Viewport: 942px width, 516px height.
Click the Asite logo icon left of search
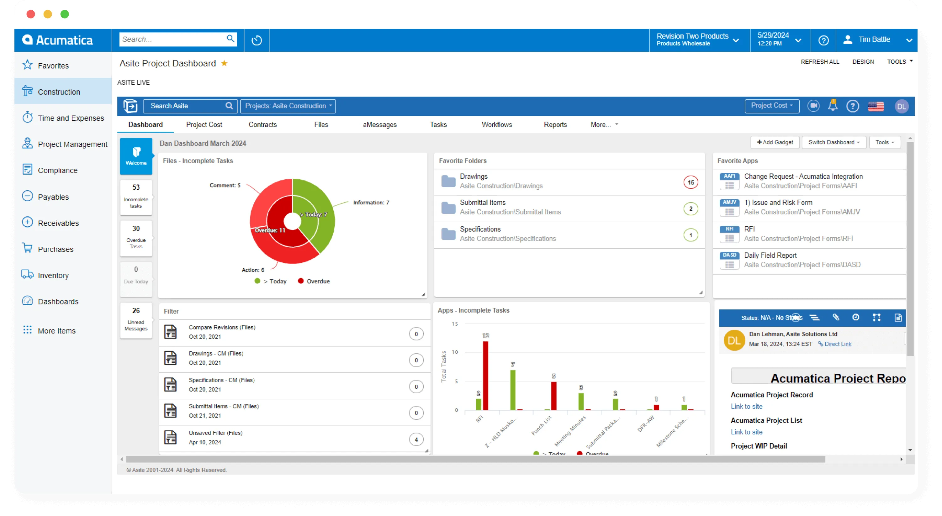[x=130, y=106]
